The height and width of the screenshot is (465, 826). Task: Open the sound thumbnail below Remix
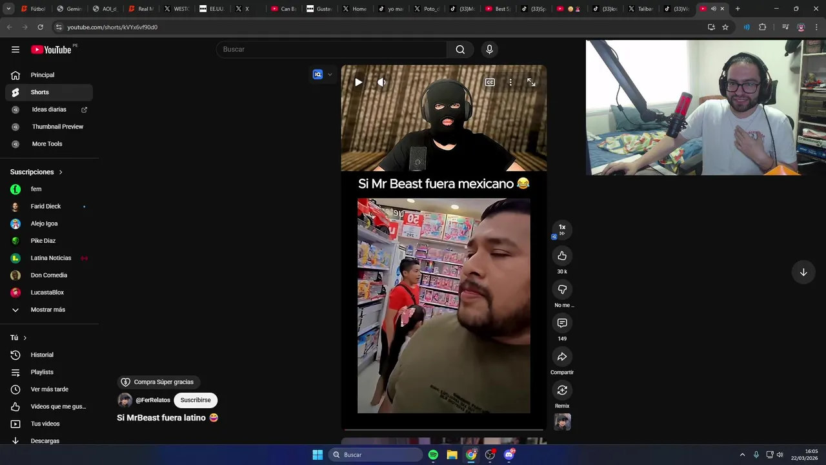coord(562,422)
